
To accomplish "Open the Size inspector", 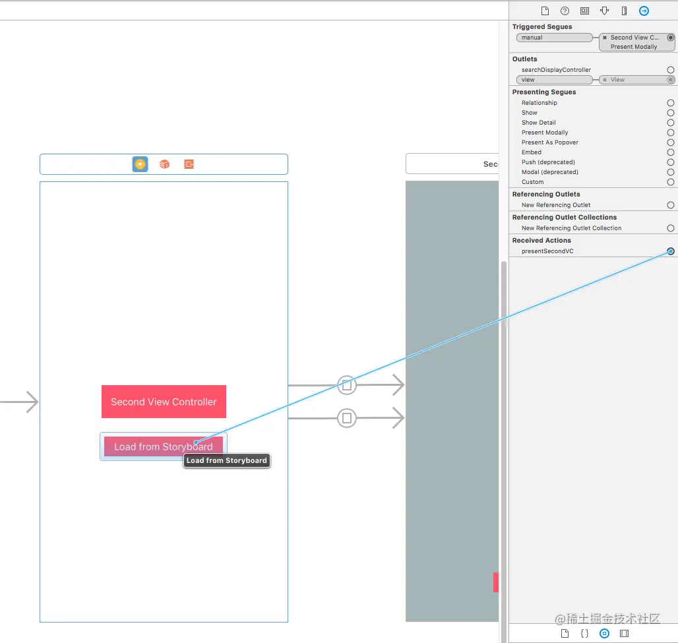I will click(x=624, y=11).
